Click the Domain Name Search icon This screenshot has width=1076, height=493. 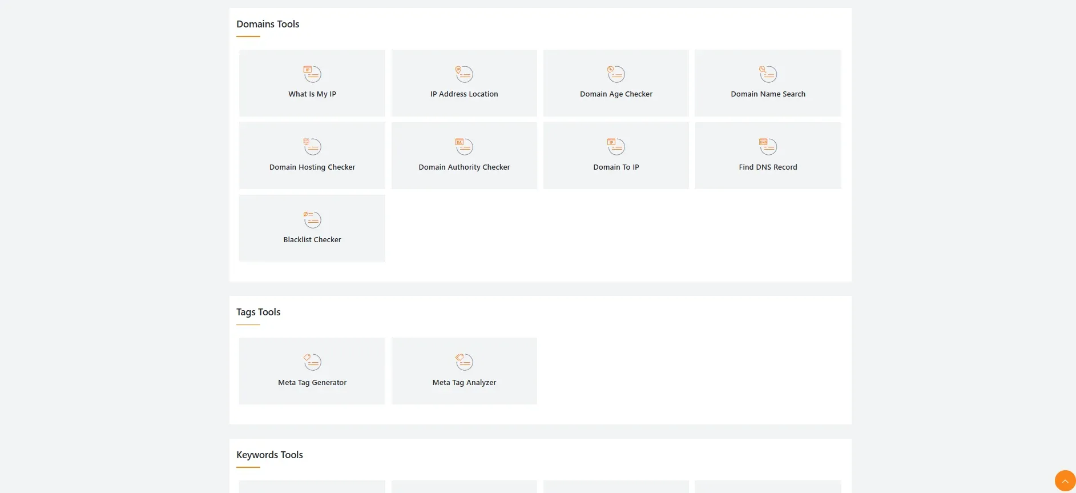[x=768, y=74]
